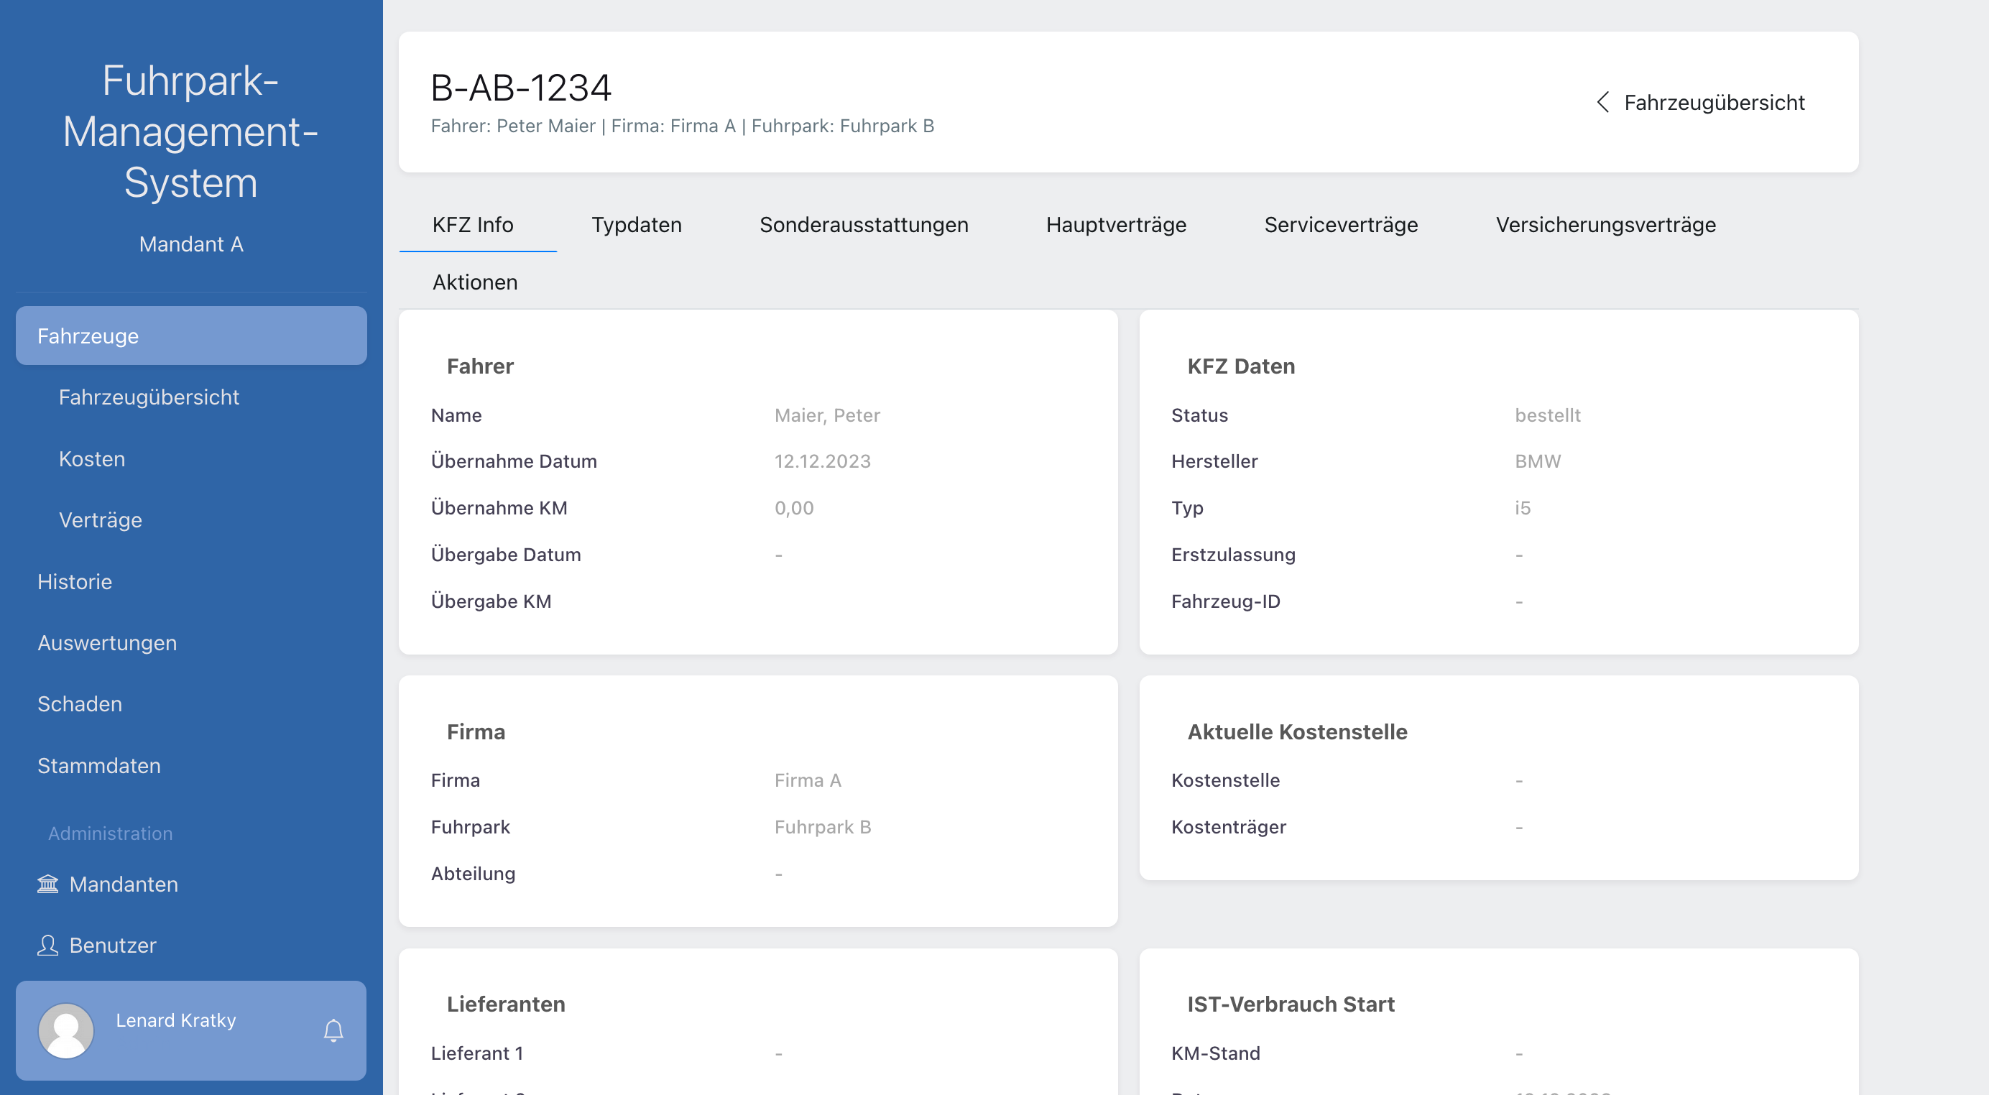1989x1095 pixels.
Task: Go to the Versicherungsverträge tab
Action: click(x=1605, y=225)
